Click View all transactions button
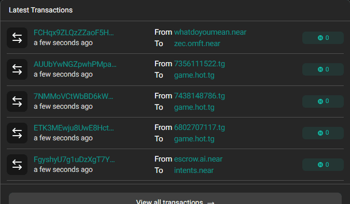Screen dimensions: 350x204 point(175,199)
